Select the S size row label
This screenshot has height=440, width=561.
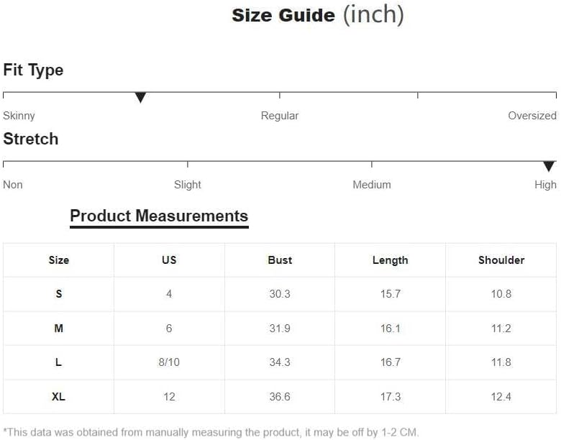click(x=59, y=294)
